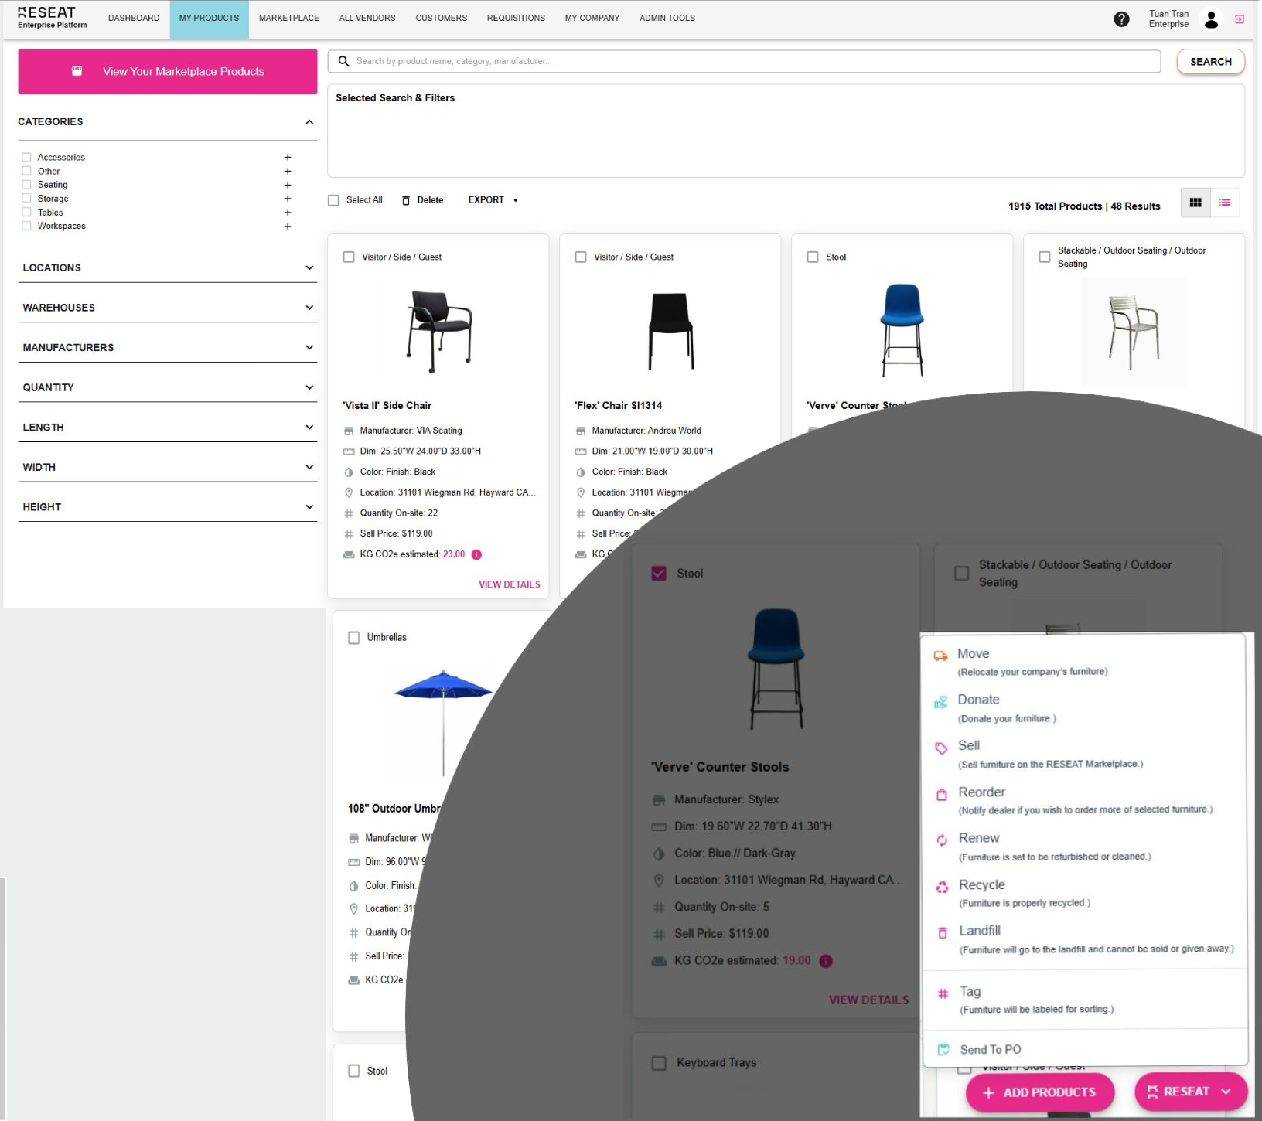Viewport: 1262px width, 1121px height.
Task: Click the blue outdoor umbrella image
Action: coord(443,722)
